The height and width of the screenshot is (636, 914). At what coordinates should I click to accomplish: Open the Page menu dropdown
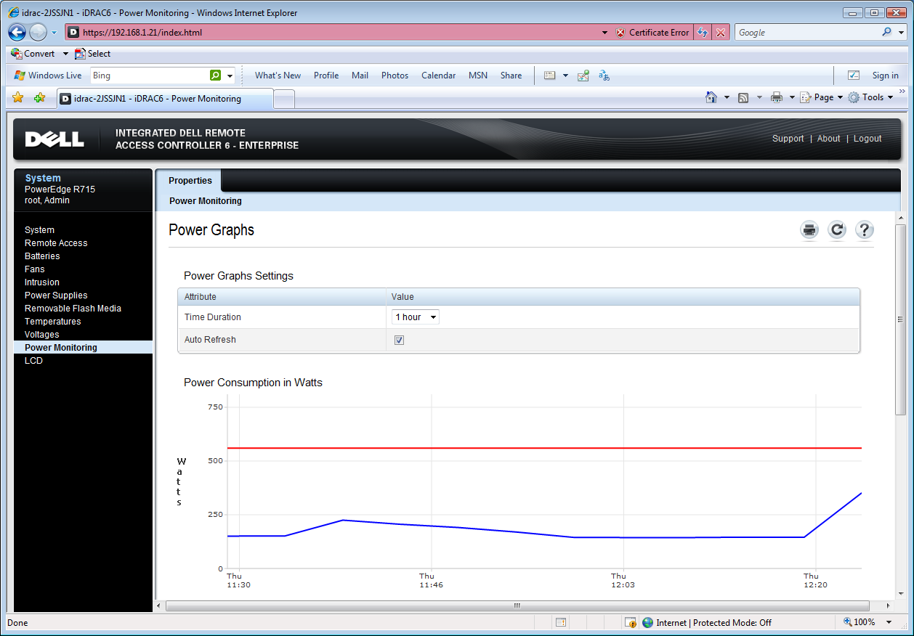(x=822, y=97)
